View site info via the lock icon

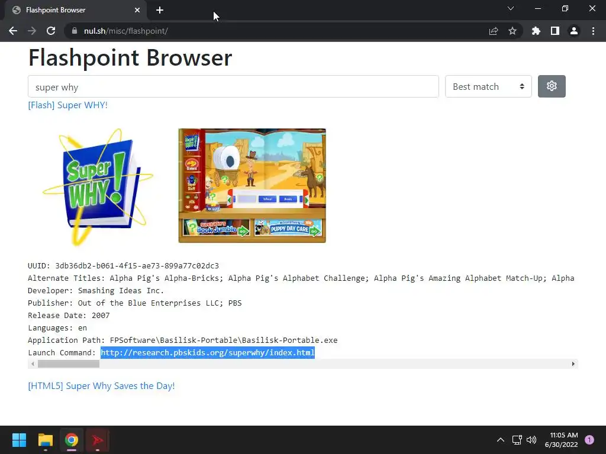tap(75, 31)
